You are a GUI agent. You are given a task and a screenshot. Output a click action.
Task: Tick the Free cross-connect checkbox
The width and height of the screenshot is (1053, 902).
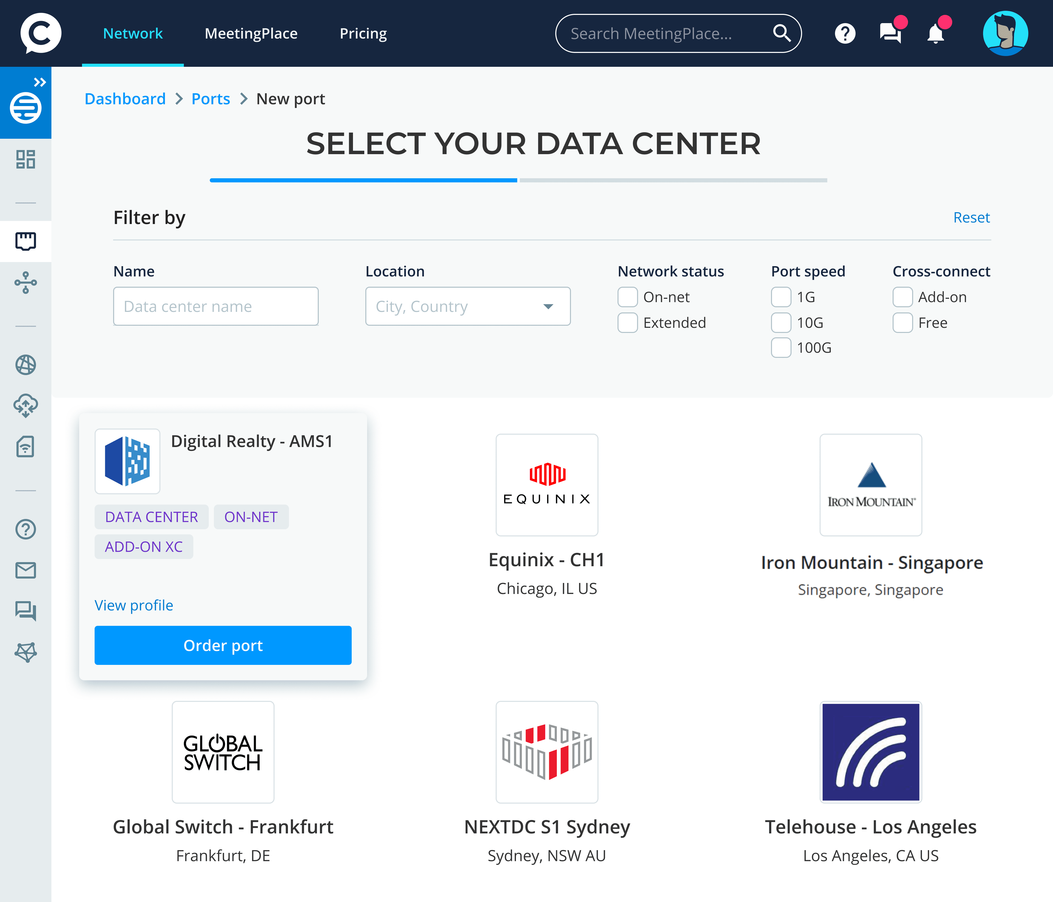tap(903, 322)
